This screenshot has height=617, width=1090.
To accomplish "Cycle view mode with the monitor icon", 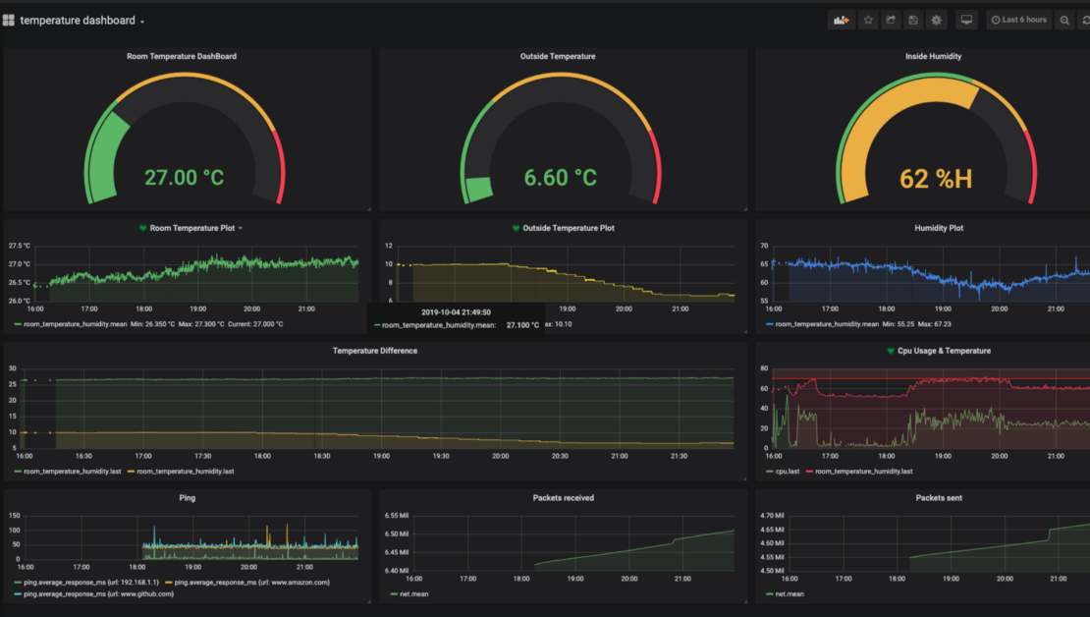I will coord(966,21).
